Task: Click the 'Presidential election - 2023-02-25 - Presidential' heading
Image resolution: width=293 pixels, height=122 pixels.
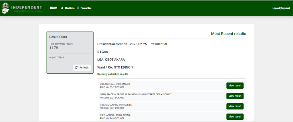Action: click(x=132, y=44)
